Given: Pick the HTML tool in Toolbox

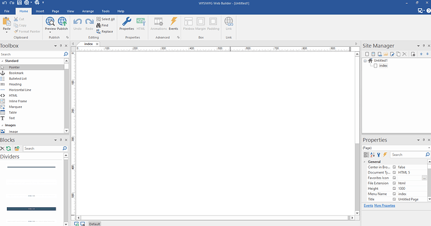Looking at the screenshot, I should click(32, 96).
